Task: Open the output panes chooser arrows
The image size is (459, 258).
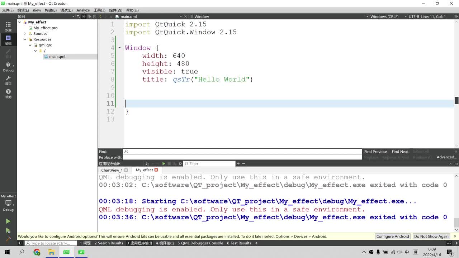Action: [x=256, y=243]
